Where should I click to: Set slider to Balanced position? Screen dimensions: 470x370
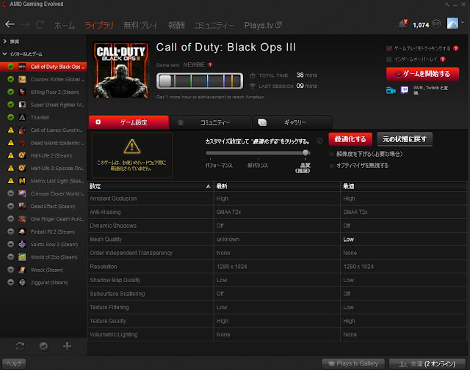coord(258,153)
